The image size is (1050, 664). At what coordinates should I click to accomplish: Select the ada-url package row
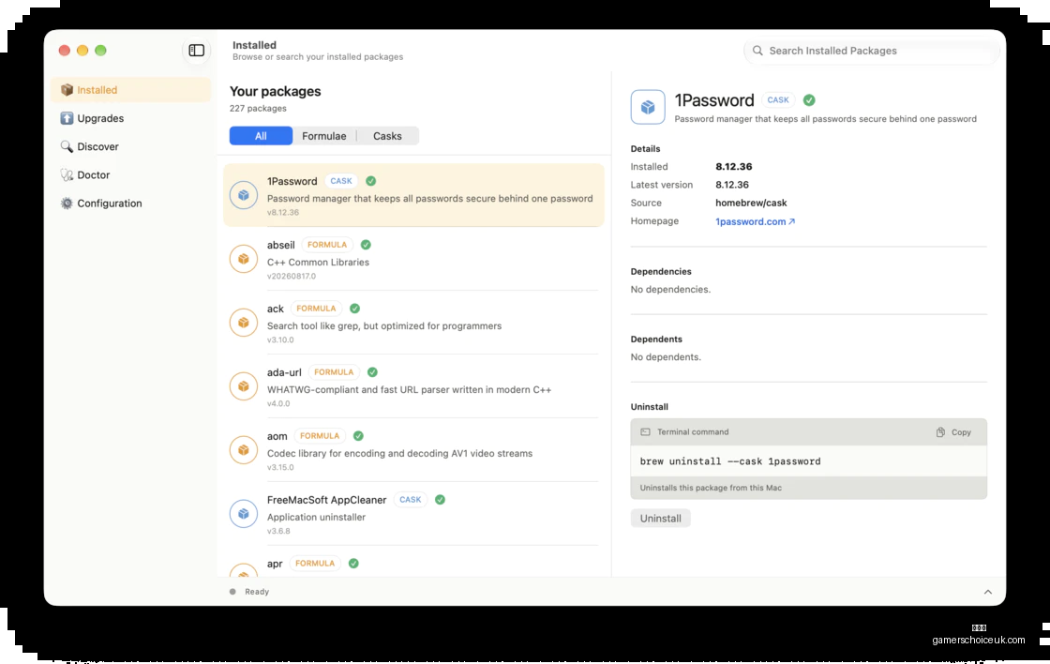pyautogui.click(x=413, y=386)
